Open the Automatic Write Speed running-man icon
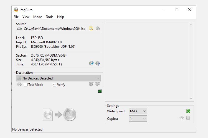Viewport: 208px width, 138px height. pos(188,111)
